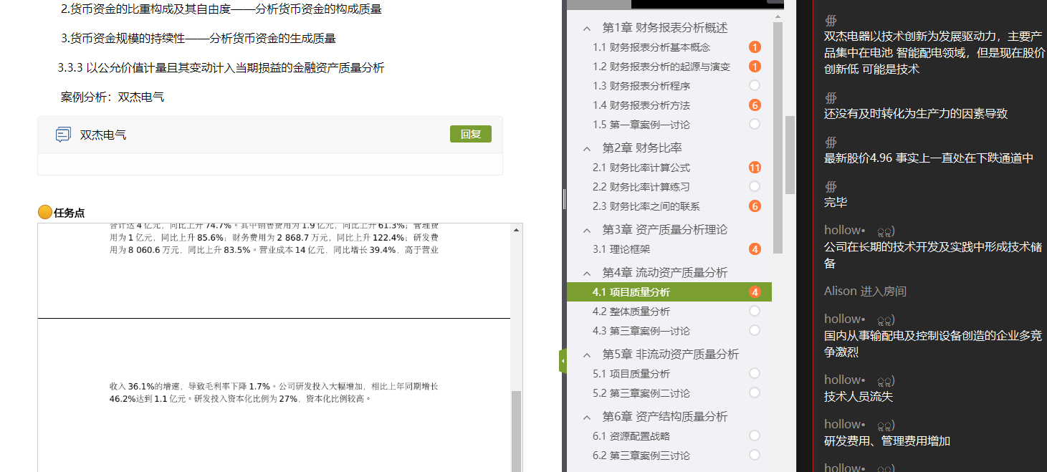Open section 5.2 第三章案例二讨论
This screenshot has height=472, width=1047.
(641, 393)
